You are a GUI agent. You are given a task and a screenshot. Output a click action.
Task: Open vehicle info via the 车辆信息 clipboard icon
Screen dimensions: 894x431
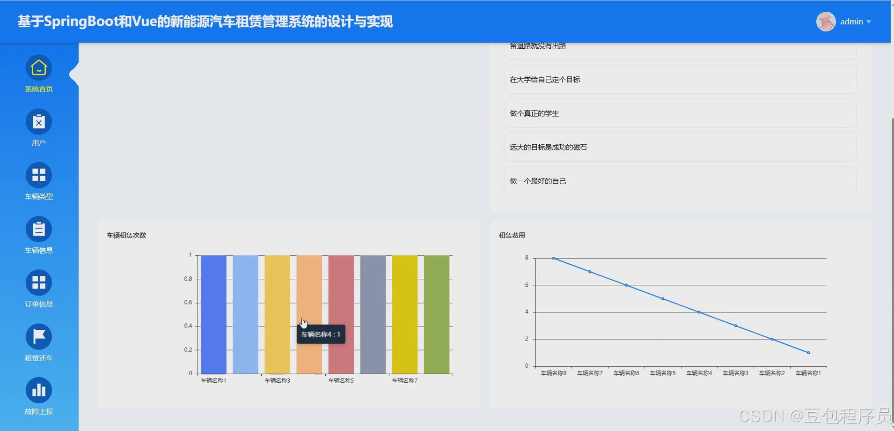[39, 229]
